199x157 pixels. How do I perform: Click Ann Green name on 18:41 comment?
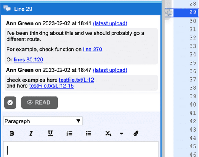20,23
